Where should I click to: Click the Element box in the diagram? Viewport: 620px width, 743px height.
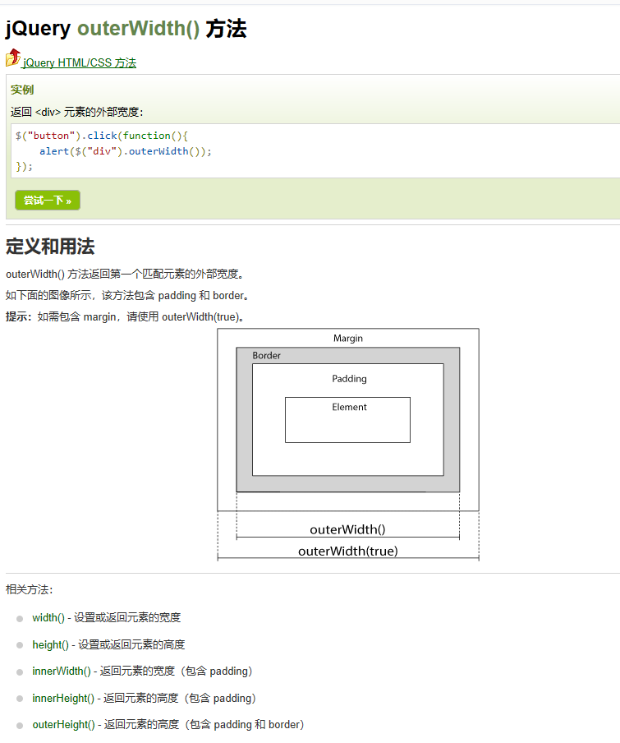(x=348, y=420)
